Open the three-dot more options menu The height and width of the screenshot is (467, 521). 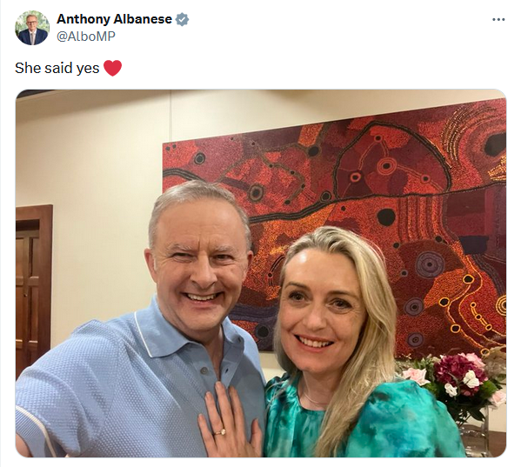(498, 20)
